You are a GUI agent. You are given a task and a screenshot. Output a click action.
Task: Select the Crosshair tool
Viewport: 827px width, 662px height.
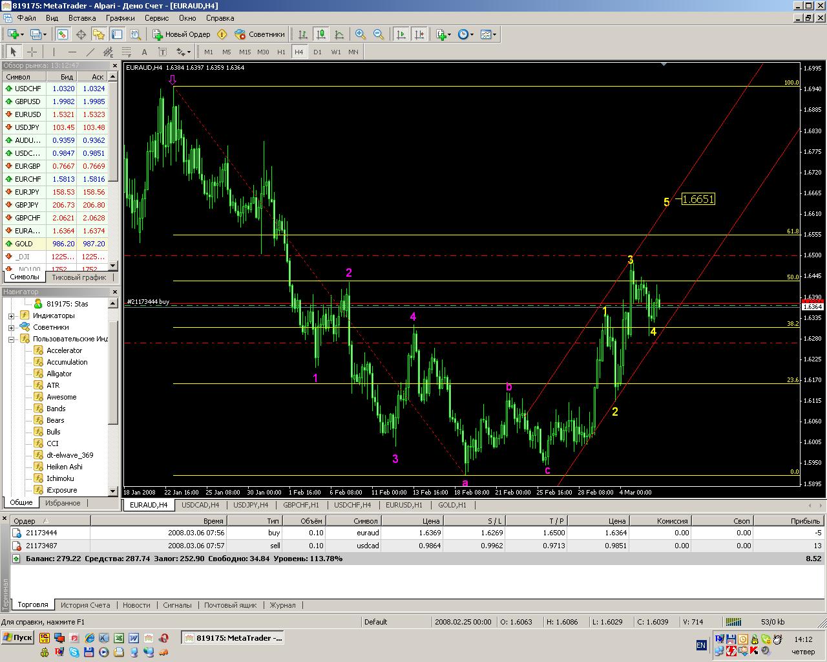click(32, 52)
